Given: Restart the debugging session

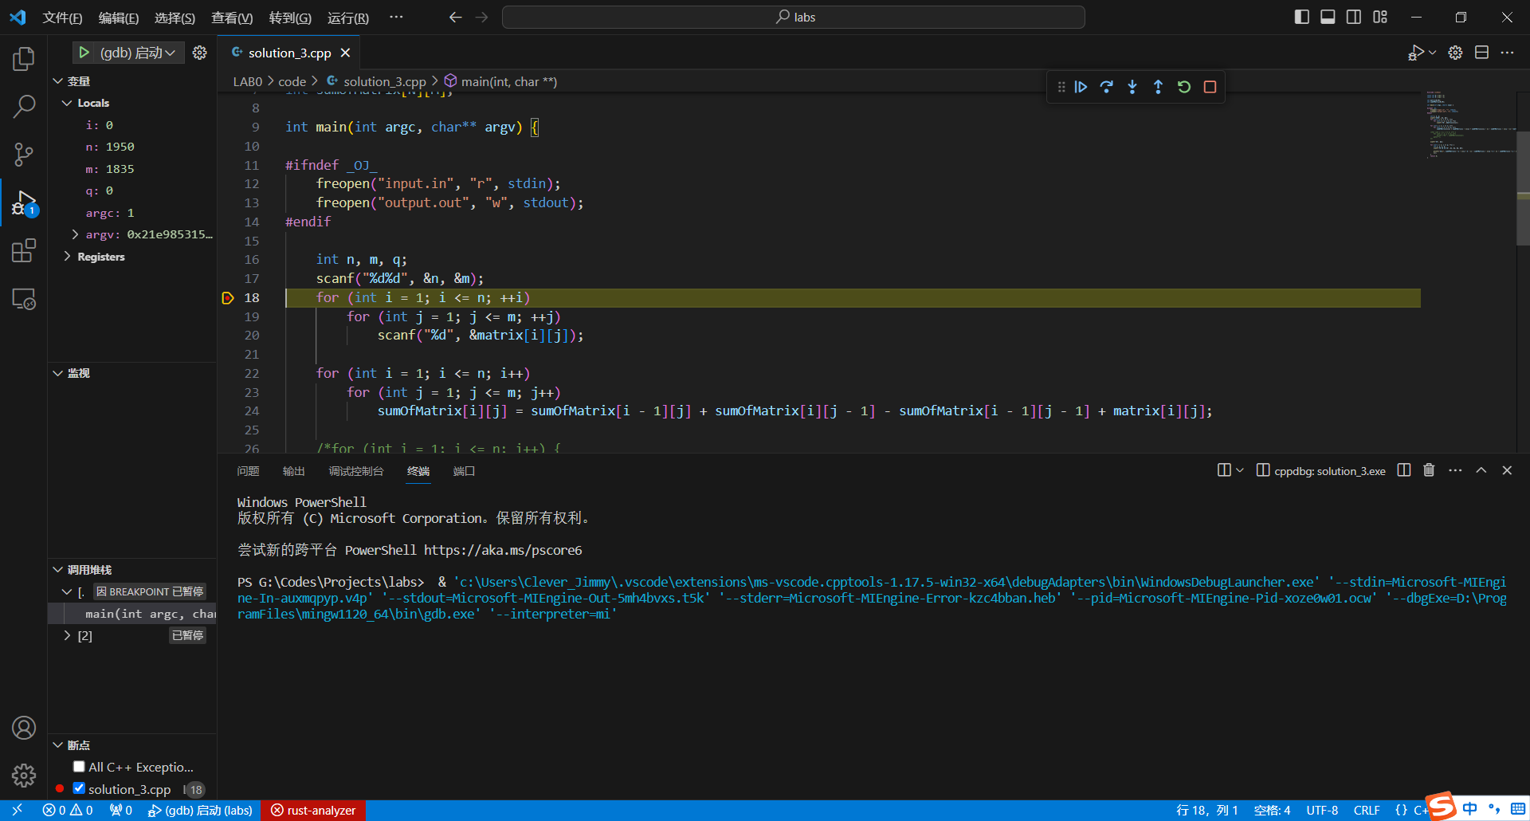Looking at the screenshot, I should pyautogui.click(x=1184, y=87).
